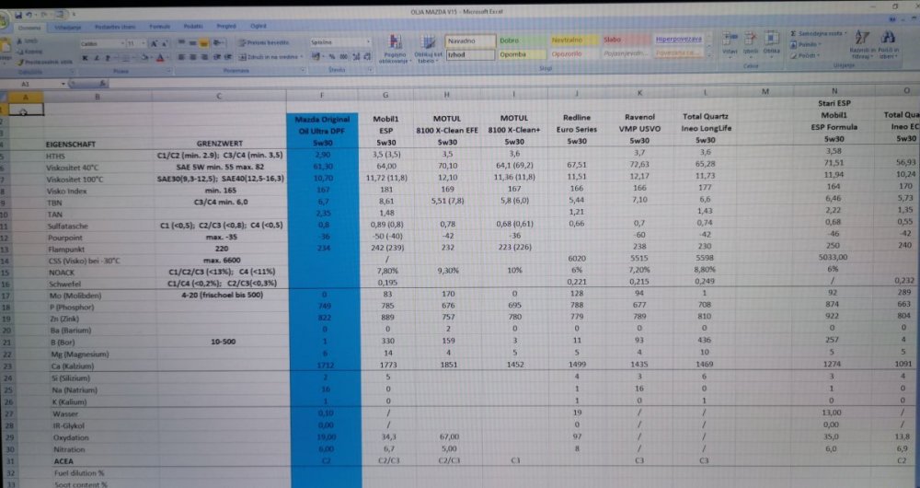The height and width of the screenshot is (488, 920).
Task: Click the Poišči in izberi binoculars icon
Action: click(889, 43)
